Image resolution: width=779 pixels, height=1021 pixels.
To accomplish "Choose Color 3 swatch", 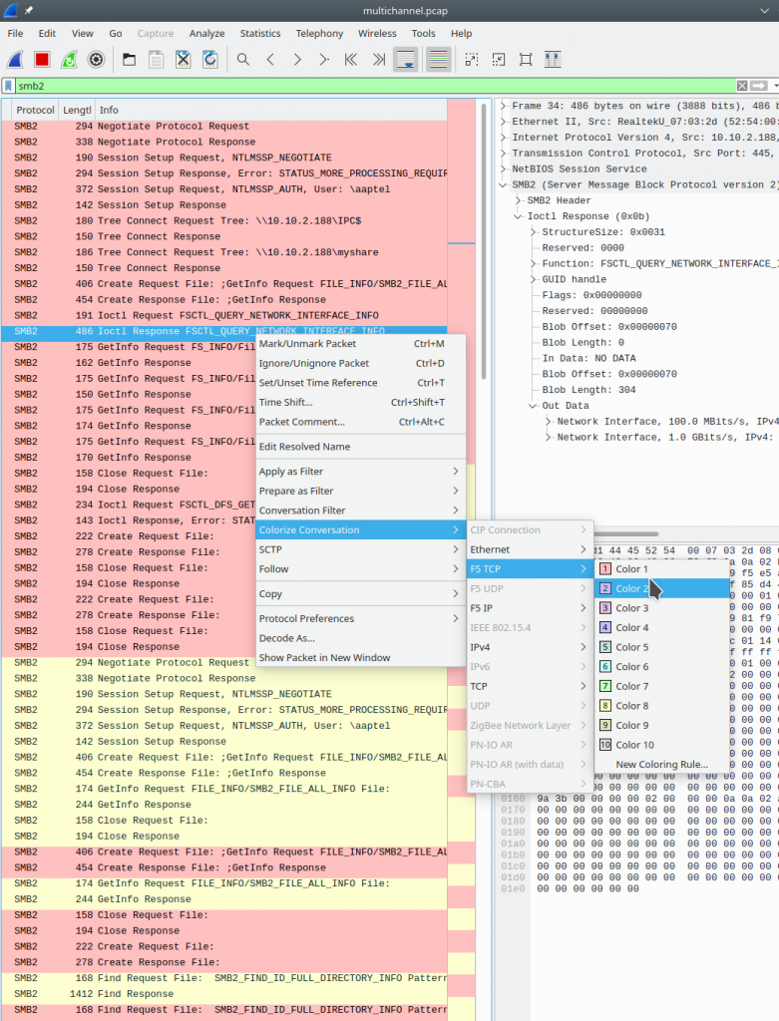I will pyautogui.click(x=605, y=608).
